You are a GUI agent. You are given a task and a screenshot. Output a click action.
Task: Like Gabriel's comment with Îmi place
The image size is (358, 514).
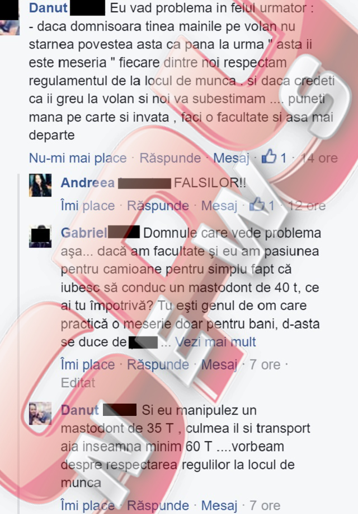[88, 365]
